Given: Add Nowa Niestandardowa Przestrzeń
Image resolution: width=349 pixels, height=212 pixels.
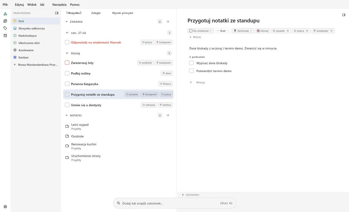Looking at the screenshot, I should tap(36, 65).
